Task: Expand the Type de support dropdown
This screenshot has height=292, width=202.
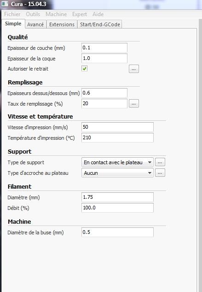Action: pyautogui.click(x=117, y=162)
